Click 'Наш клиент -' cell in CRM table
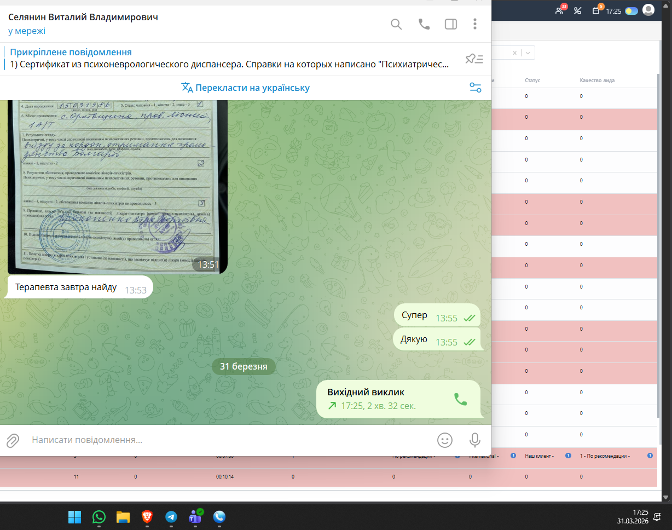672x530 pixels. [x=540, y=456]
